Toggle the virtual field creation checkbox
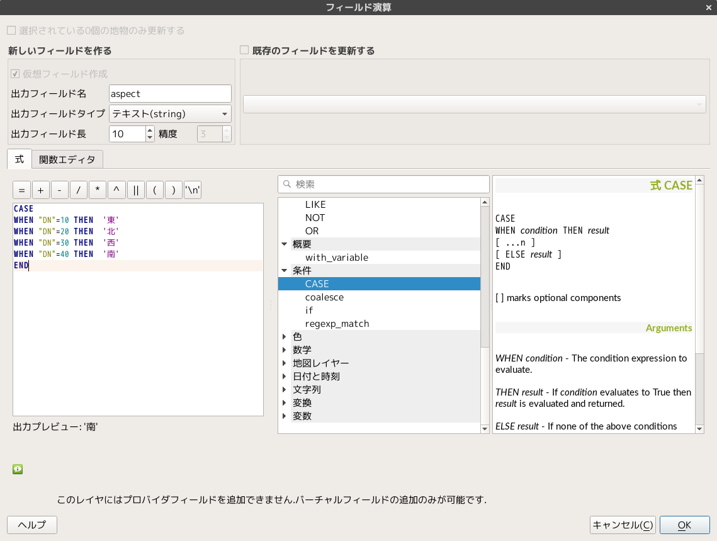 [15, 74]
